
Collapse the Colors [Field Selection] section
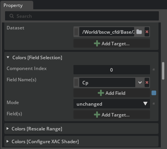[x=8, y=57]
